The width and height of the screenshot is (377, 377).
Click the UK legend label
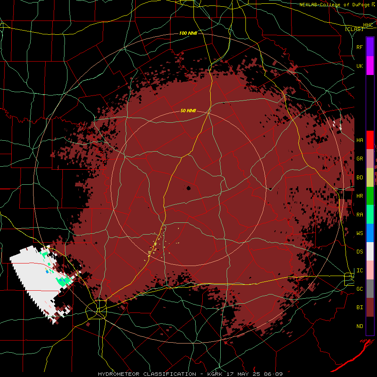point(360,66)
